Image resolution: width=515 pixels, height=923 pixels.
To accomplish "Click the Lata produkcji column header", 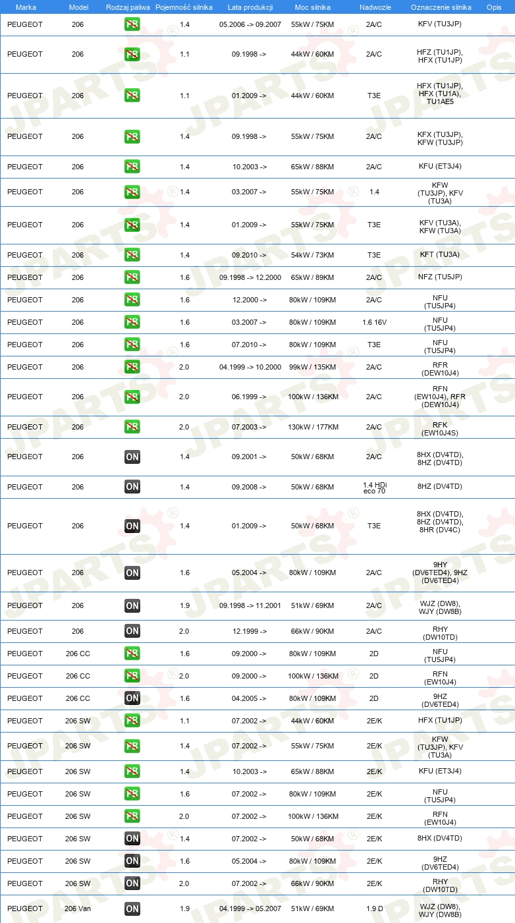I will tap(250, 7).
